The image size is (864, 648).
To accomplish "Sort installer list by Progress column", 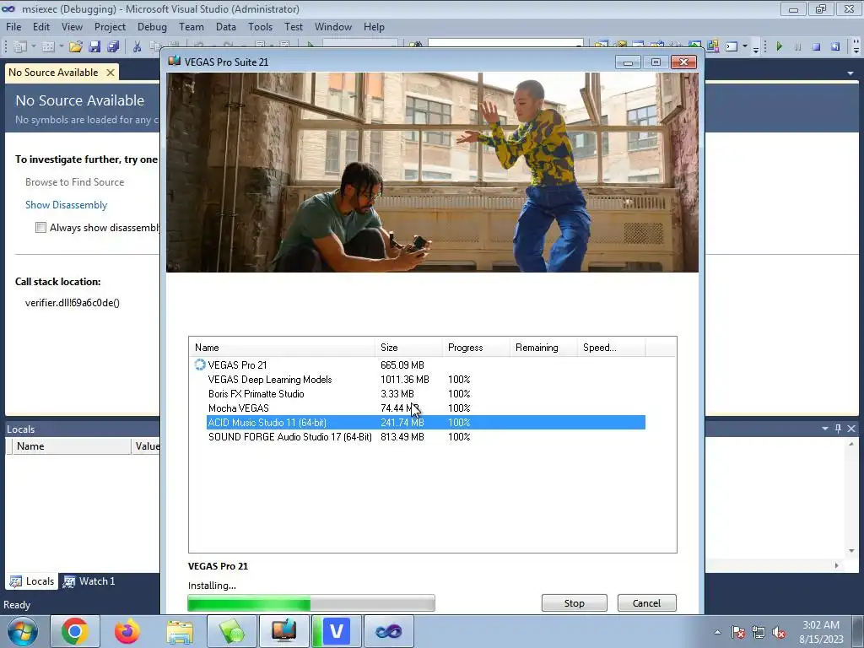I will tap(476, 347).
